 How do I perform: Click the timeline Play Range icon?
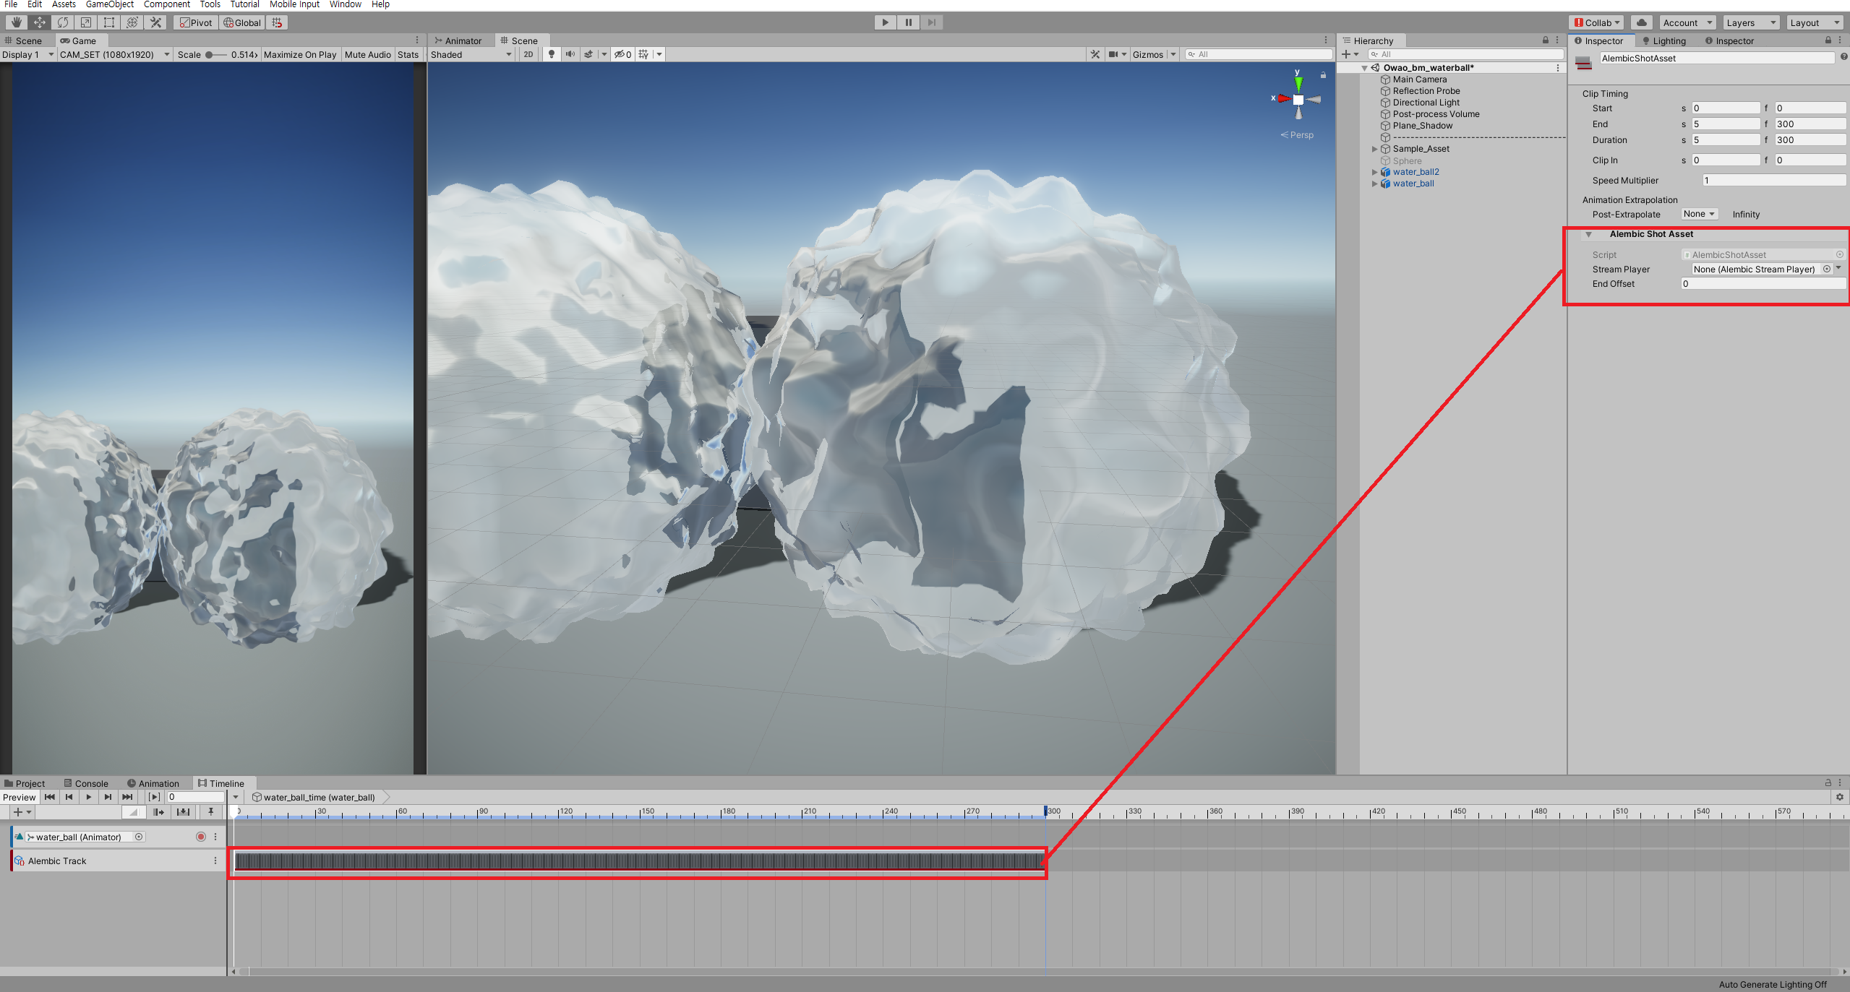tap(154, 797)
